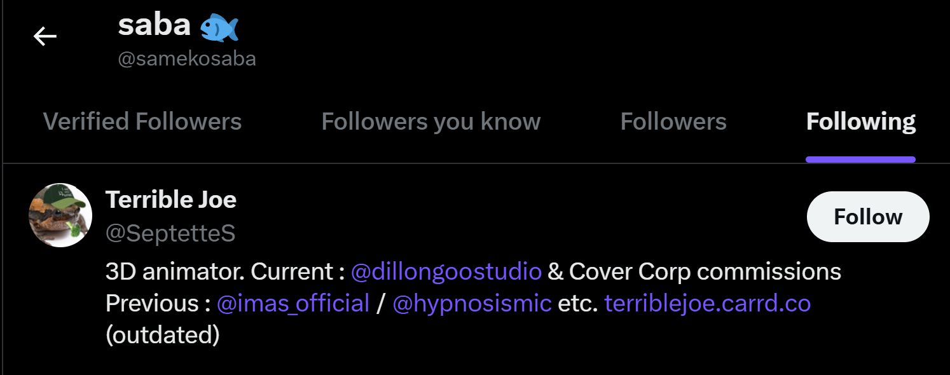Click the Terrible Joe display name
The height and width of the screenshot is (375, 950).
pos(171,200)
